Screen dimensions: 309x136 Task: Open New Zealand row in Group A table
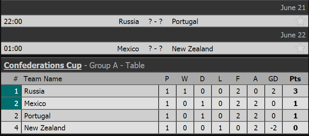pyautogui.click(x=154, y=128)
